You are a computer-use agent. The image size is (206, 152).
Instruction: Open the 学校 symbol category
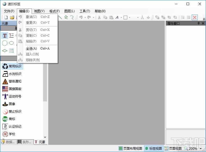9,134
